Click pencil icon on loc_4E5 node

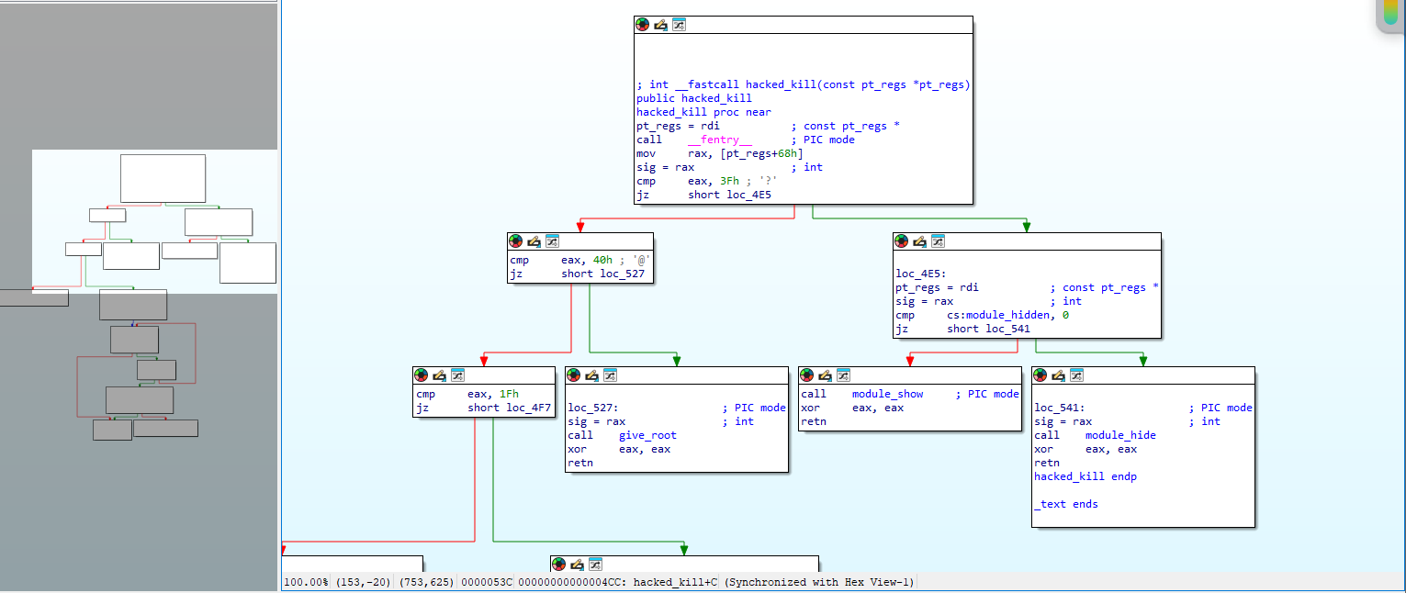click(x=919, y=241)
